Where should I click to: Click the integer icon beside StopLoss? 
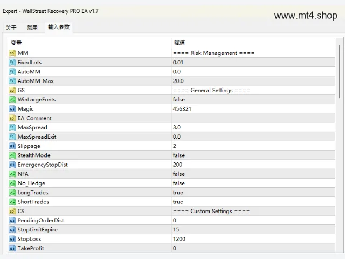pyautogui.click(x=12, y=239)
